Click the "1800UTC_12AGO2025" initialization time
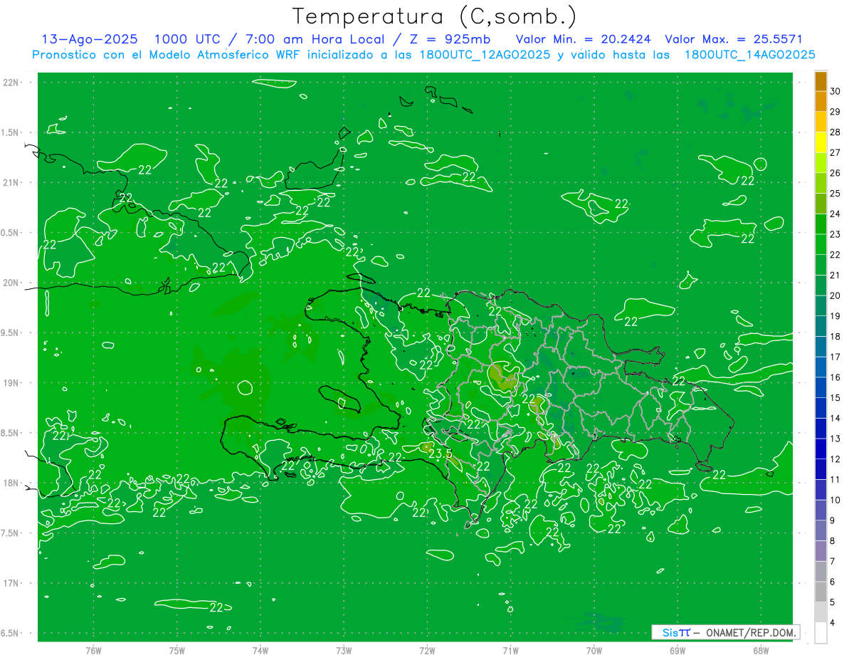The width and height of the screenshot is (854, 660). [x=486, y=55]
